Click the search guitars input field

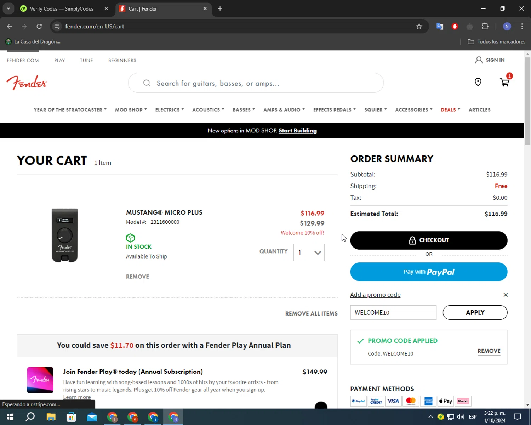[256, 83]
